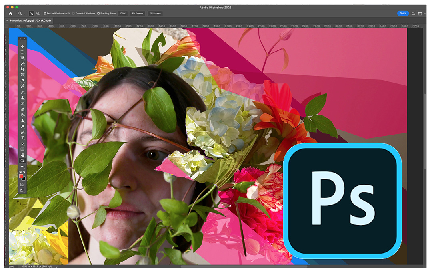The height and width of the screenshot is (274, 432).
Task: Select the Brush tool
Action: 22,92
